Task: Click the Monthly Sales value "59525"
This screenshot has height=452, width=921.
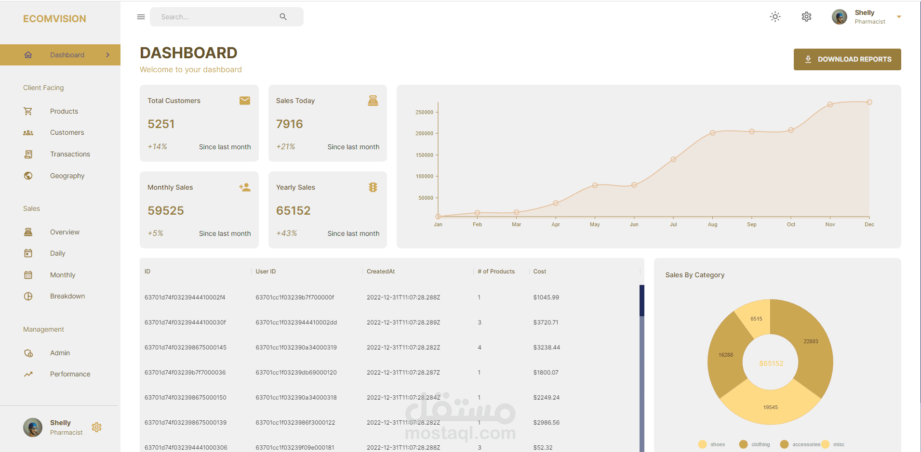Action: tap(166, 211)
